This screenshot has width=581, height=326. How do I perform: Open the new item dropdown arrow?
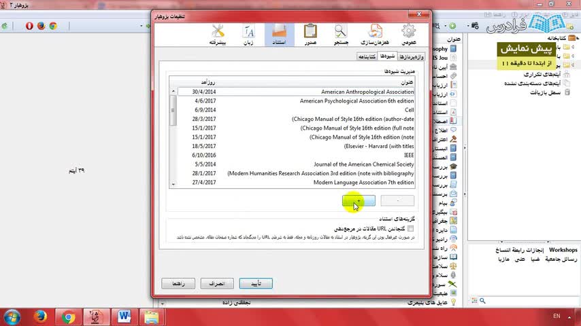[x=446, y=26]
